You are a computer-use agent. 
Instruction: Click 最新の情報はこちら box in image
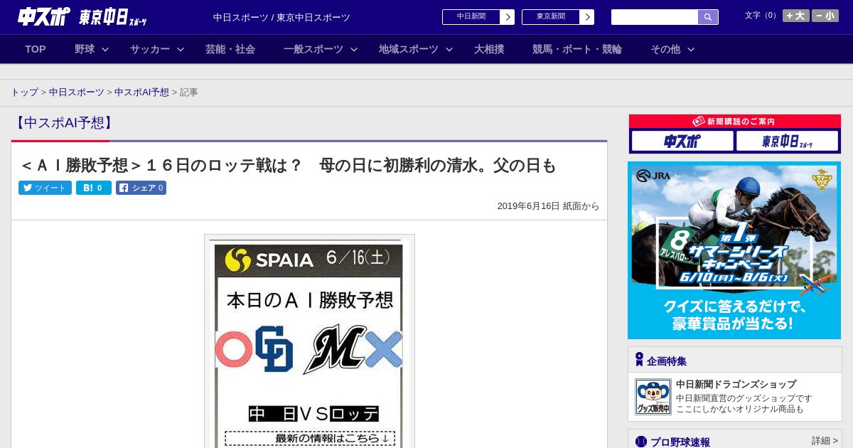pyautogui.click(x=310, y=438)
